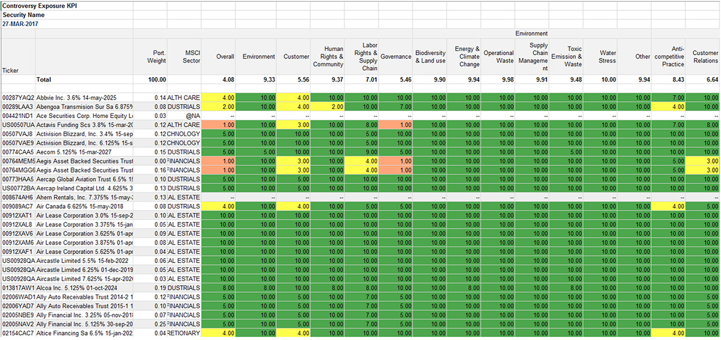Click Ally Auto Receivables Trust 2015-1 name
The width and height of the screenshot is (721, 340).
click(x=85, y=306)
